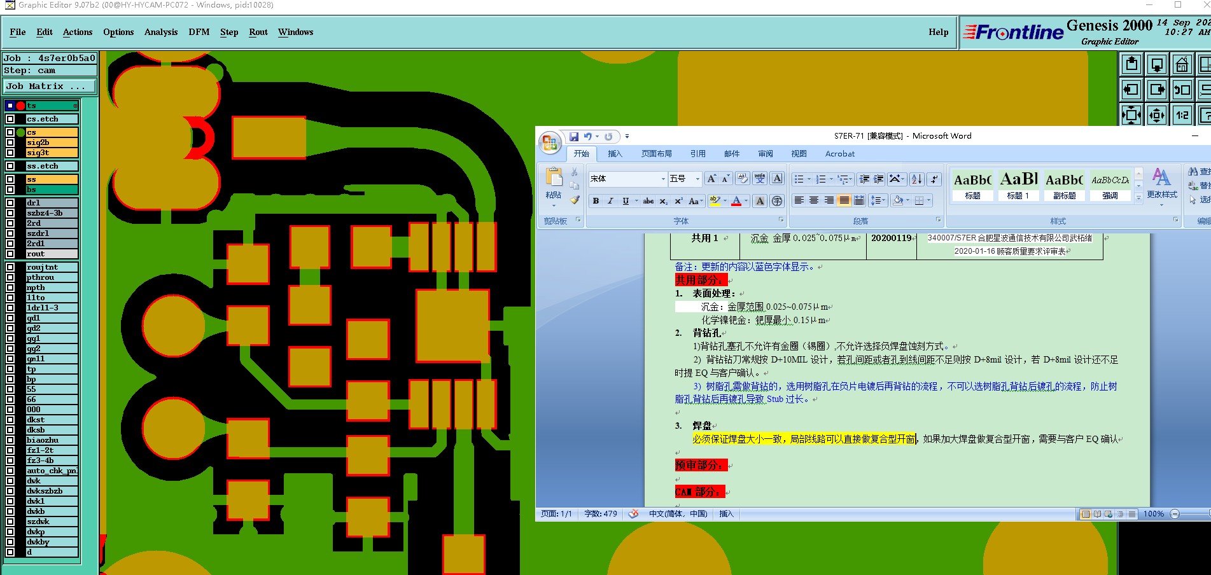The image size is (1211, 575).
Task: Click the yellow text highlight color swatch
Action: 715,201
